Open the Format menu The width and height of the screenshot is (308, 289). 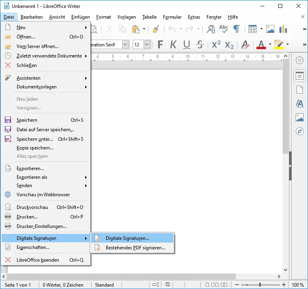pyautogui.click(x=103, y=17)
